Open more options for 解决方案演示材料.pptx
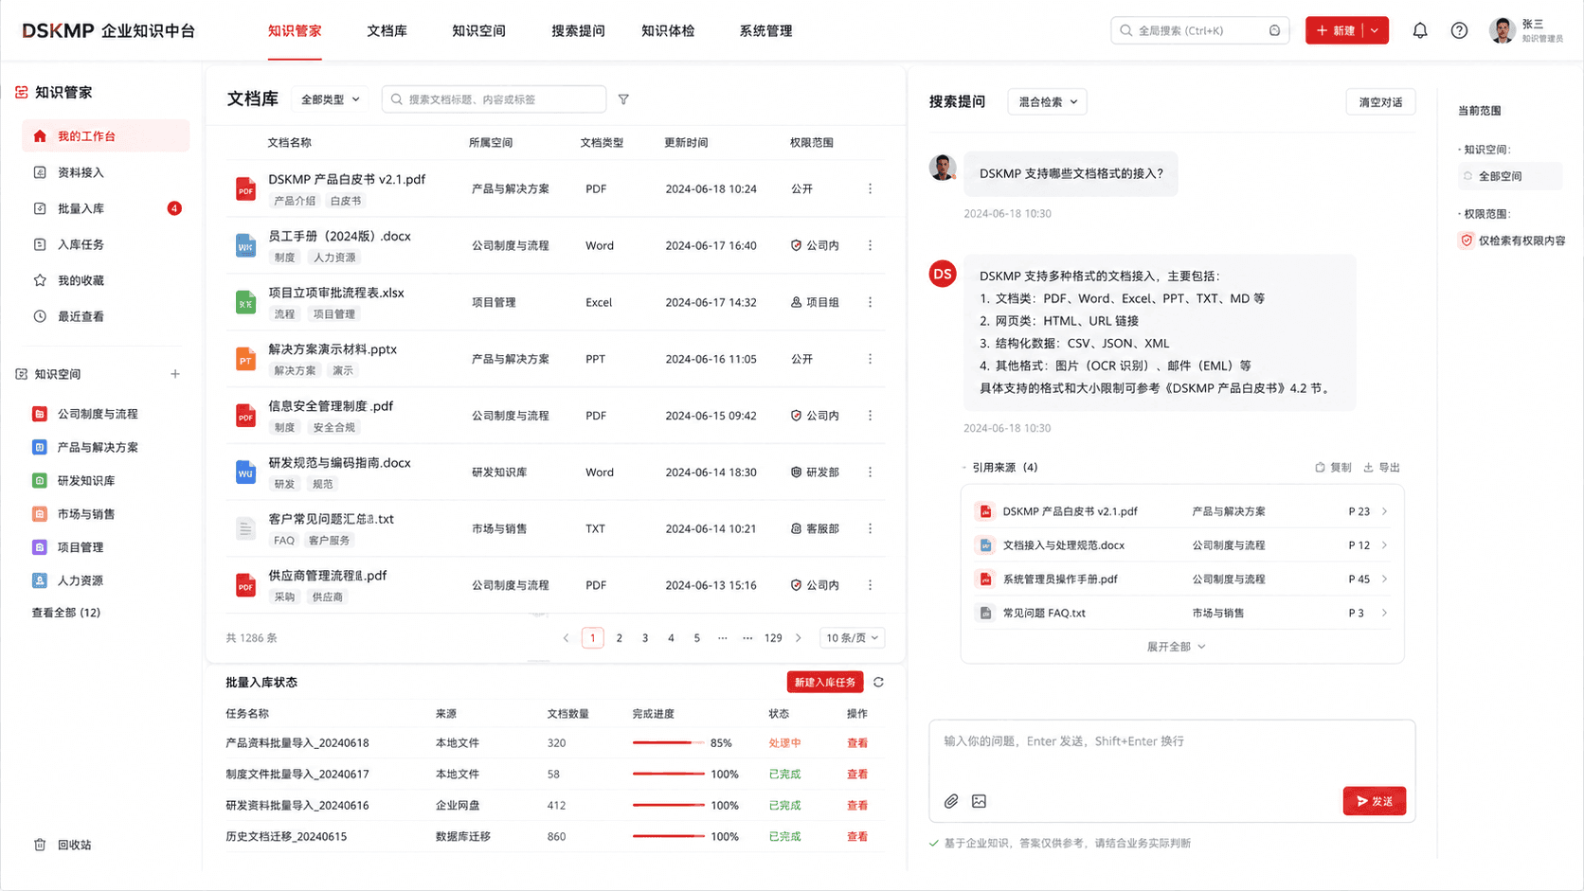Viewport: 1584px width, 891px height. click(x=870, y=359)
